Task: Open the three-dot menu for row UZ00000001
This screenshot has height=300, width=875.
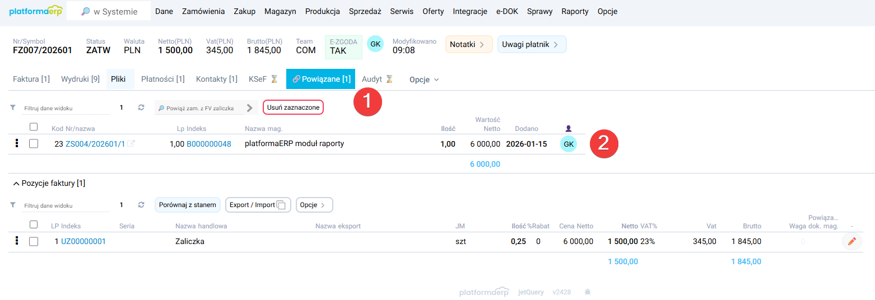Action: click(17, 241)
